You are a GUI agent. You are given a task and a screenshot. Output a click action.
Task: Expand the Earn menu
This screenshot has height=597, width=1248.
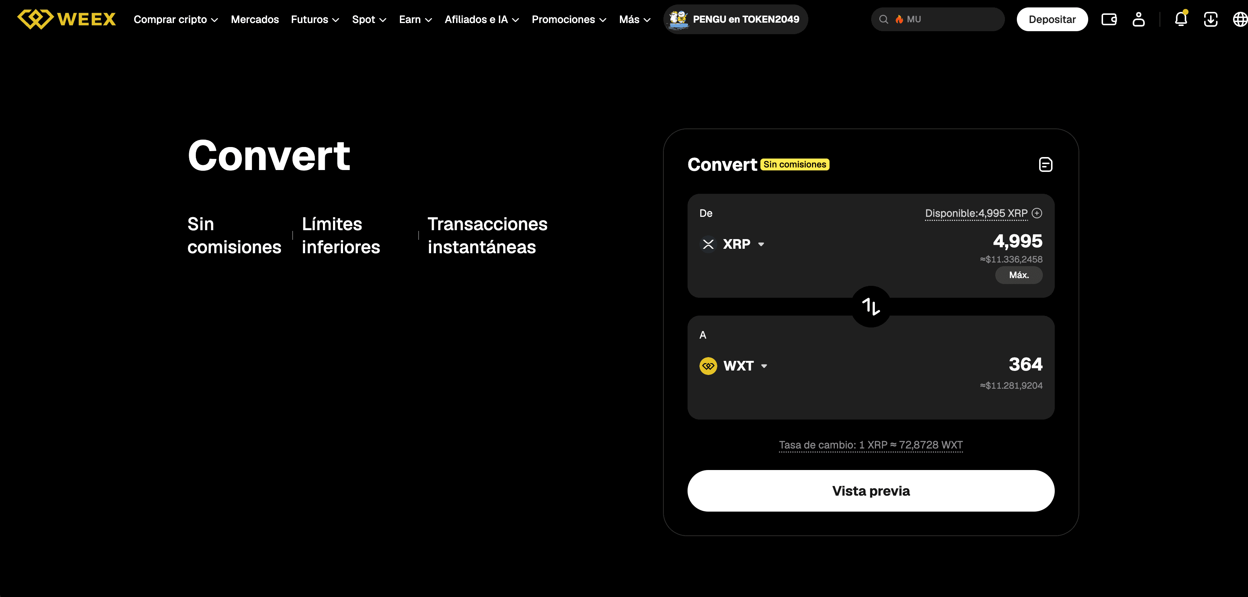pos(415,19)
